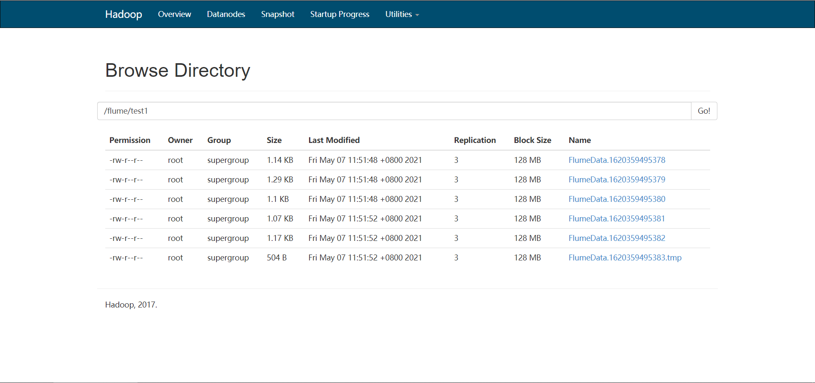Viewport: 815px width, 383px height.
Task: Click last modified date in 504 B row
Action: point(365,257)
